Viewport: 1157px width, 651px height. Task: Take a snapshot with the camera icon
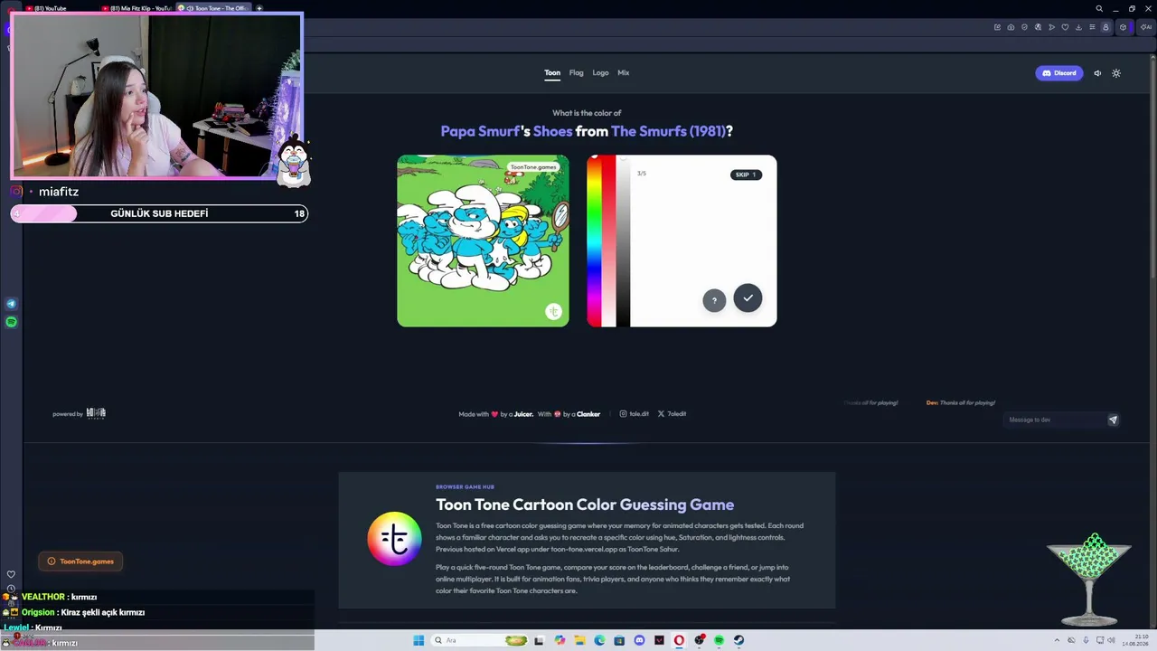click(1011, 27)
